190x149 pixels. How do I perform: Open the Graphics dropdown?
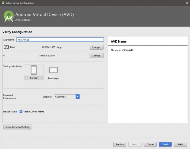pos(67,97)
